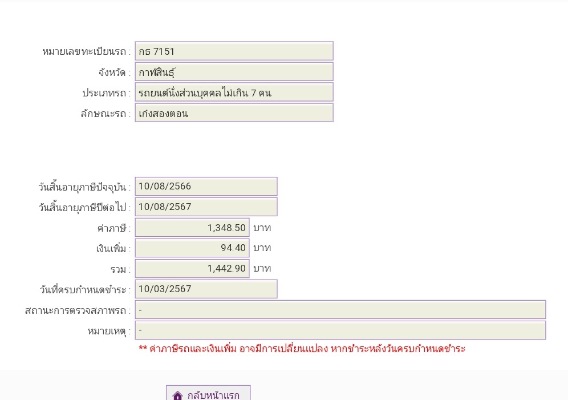
Task: Click the next tax expiry field 10/08/2567
Action: (206, 207)
